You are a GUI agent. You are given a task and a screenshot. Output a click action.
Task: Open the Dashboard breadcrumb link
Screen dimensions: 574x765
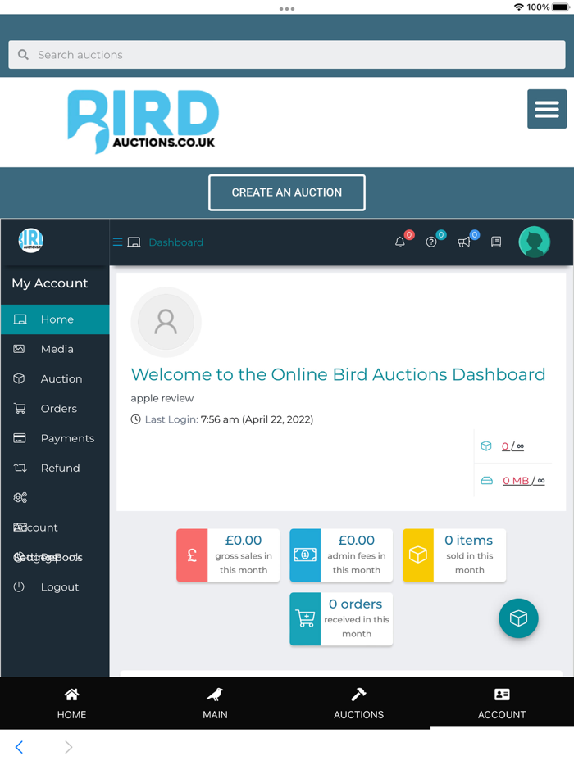[x=175, y=242]
